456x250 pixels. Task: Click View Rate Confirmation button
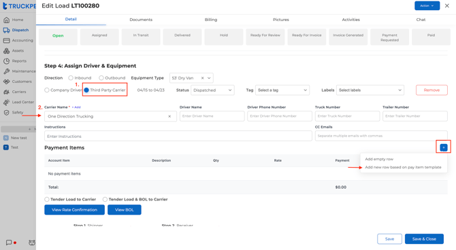tap(74, 210)
